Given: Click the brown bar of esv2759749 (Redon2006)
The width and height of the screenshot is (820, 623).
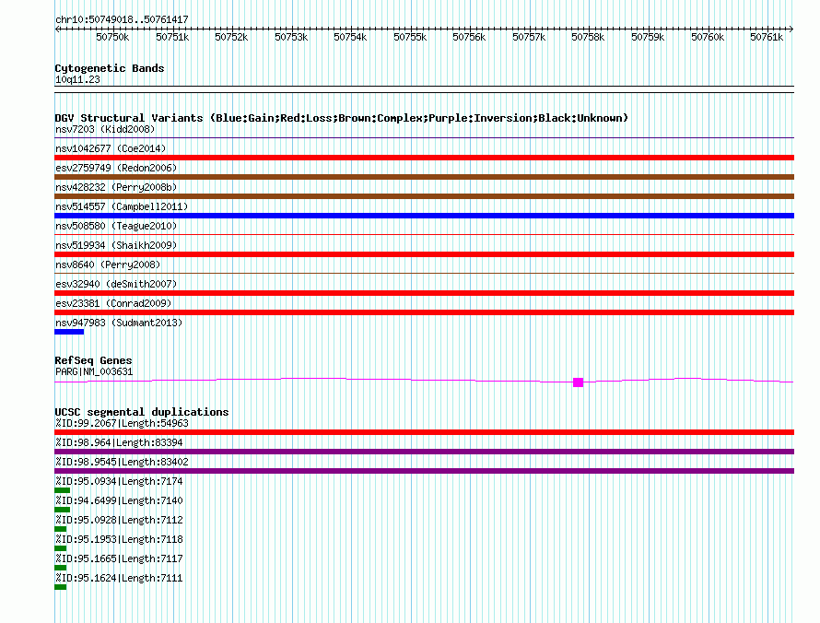Looking at the screenshot, I should (424, 177).
